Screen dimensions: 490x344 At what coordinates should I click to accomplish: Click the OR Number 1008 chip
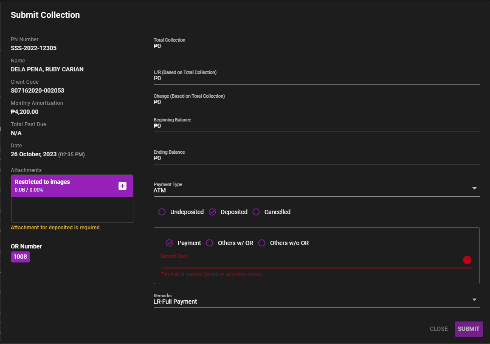pyautogui.click(x=20, y=257)
